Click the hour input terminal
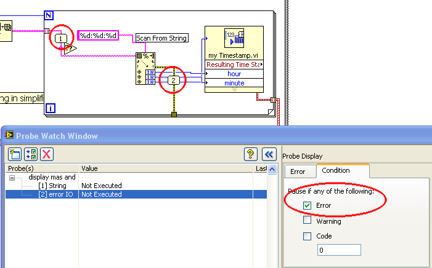432x268 pixels. pyautogui.click(x=234, y=74)
